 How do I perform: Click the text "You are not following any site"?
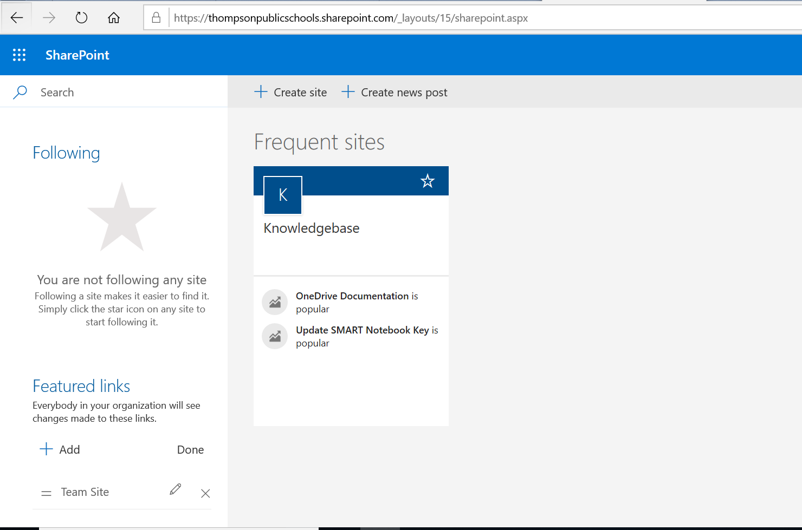point(122,280)
